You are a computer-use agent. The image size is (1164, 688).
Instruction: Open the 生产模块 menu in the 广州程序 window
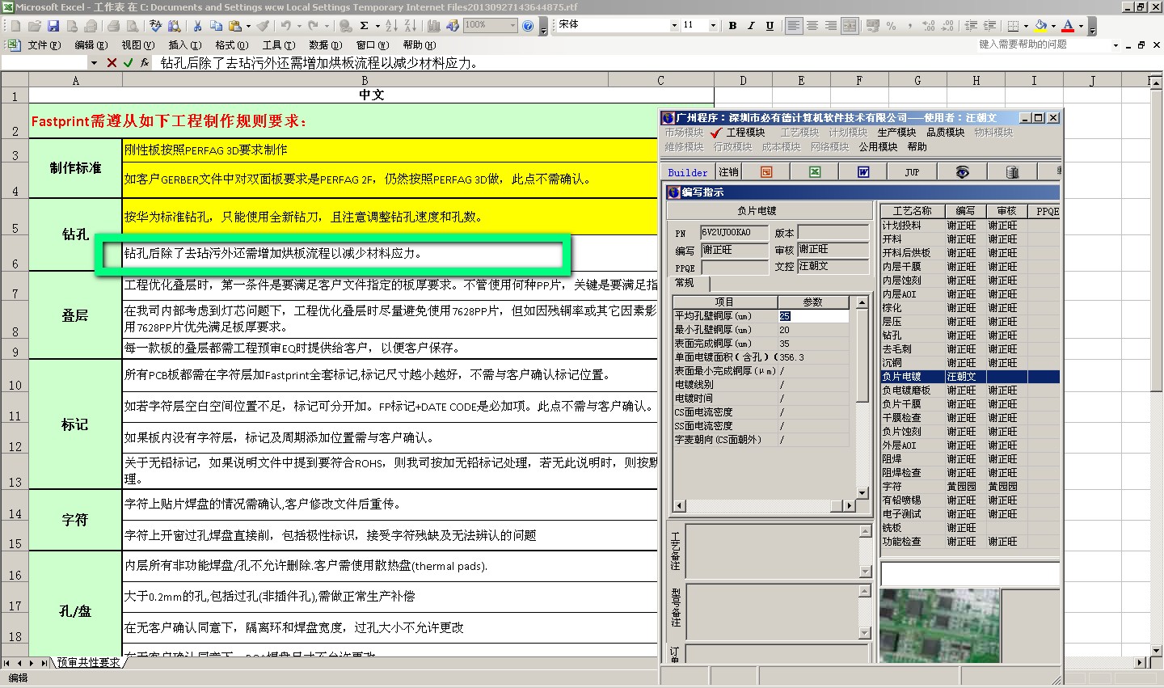[896, 133]
